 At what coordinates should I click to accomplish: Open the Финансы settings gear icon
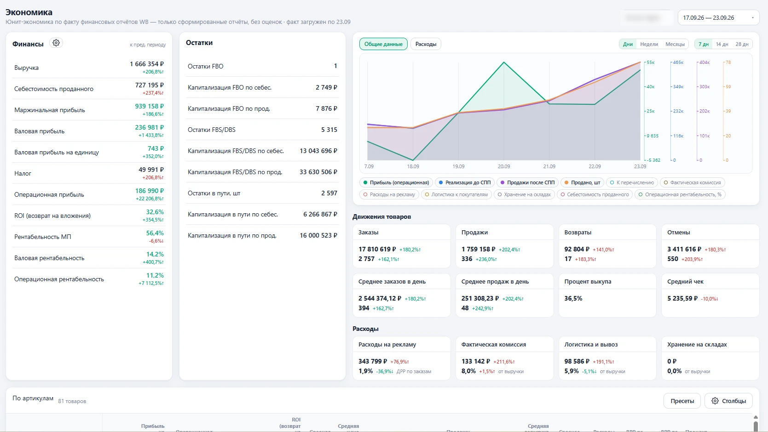click(x=56, y=43)
